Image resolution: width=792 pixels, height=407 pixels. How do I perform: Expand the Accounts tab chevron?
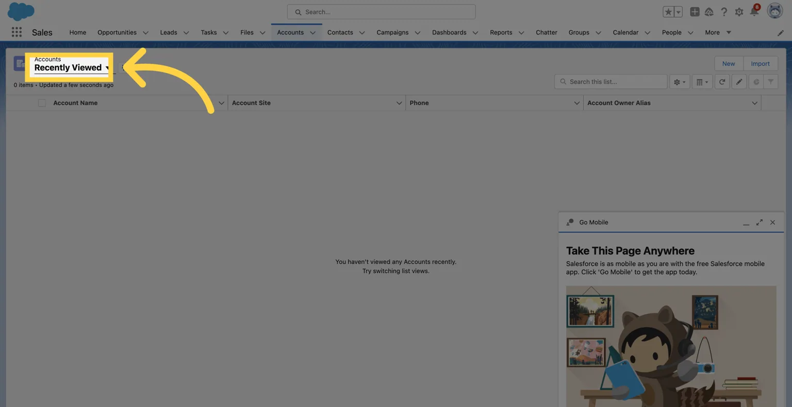(312, 32)
